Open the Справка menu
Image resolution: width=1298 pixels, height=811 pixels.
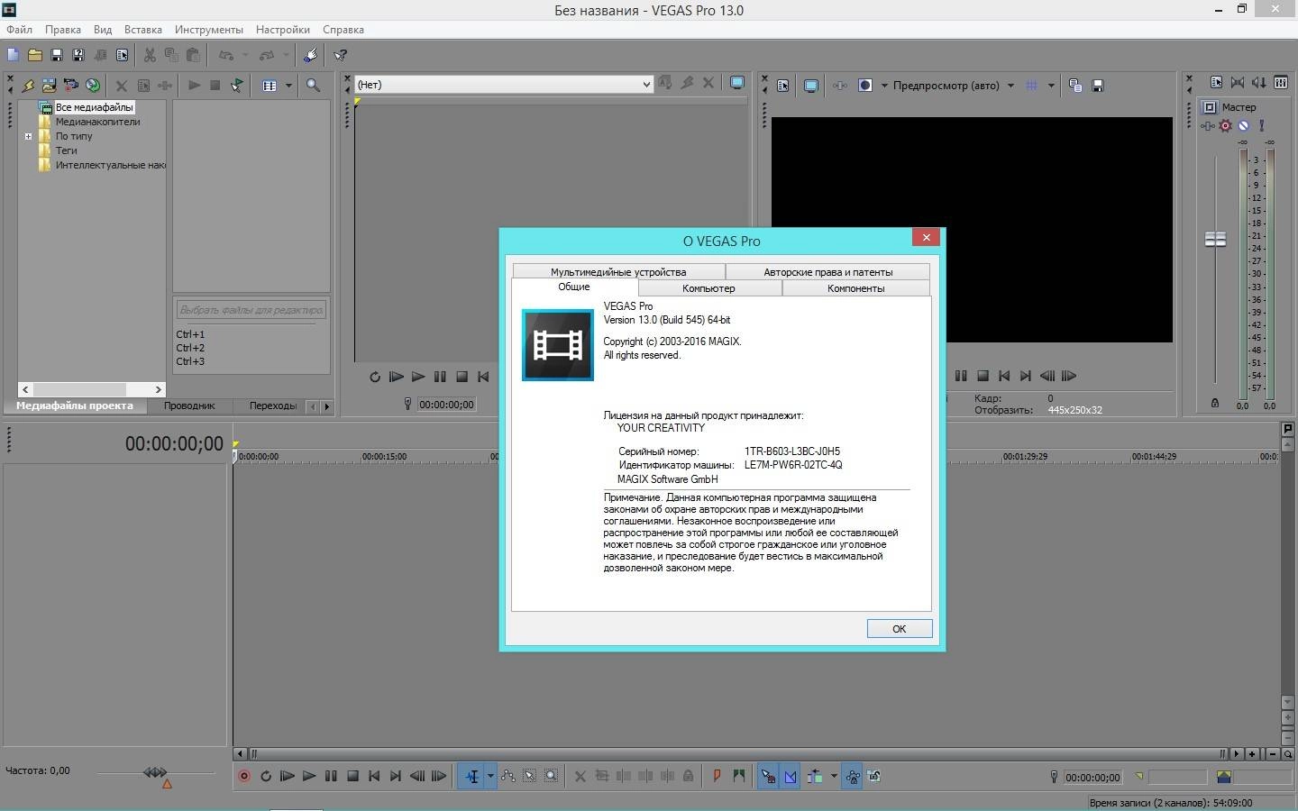(343, 30)
